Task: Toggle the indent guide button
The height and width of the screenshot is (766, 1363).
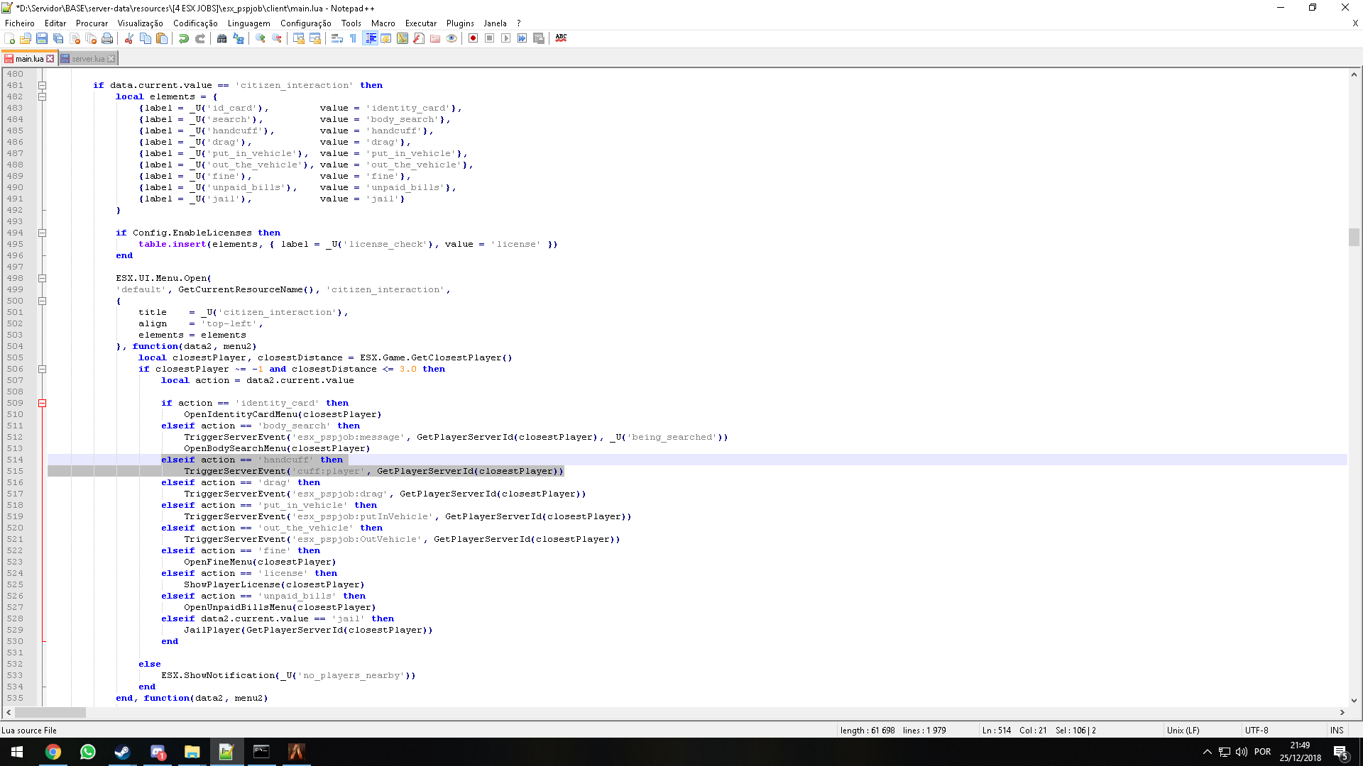Action: point(370,38)
